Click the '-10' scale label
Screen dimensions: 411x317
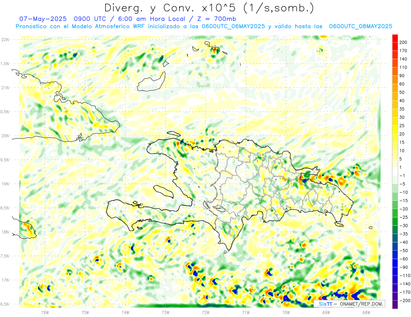403,192
